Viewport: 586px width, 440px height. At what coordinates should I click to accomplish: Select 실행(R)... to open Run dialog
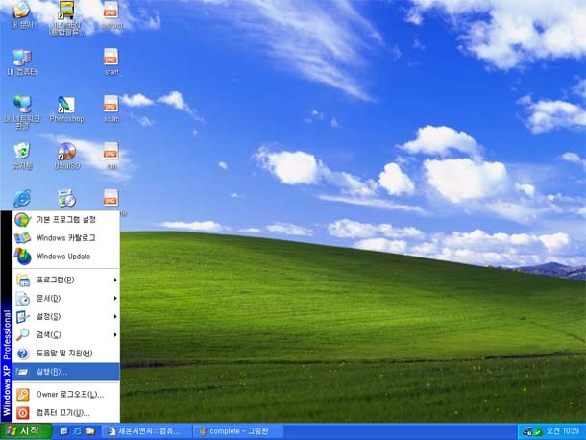(x=66, y=372)
